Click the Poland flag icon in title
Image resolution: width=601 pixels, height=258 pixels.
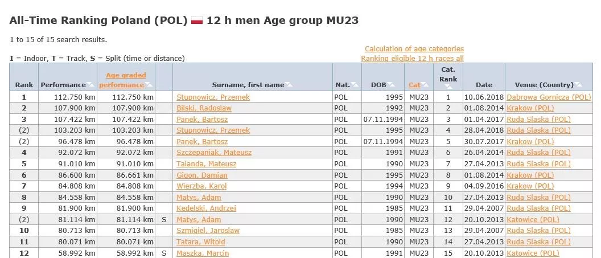tap(197, 21)
